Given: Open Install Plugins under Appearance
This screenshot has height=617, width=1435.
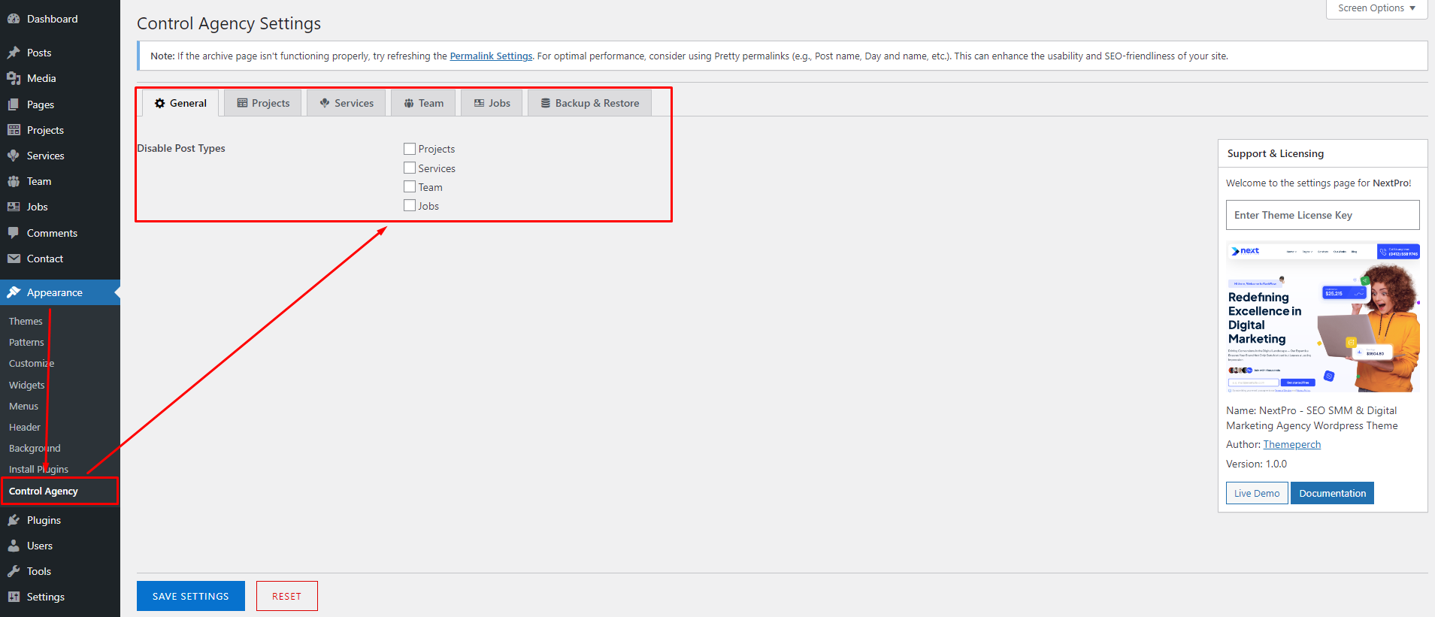Looking at the screenshot, I should (x=38, y=469).
